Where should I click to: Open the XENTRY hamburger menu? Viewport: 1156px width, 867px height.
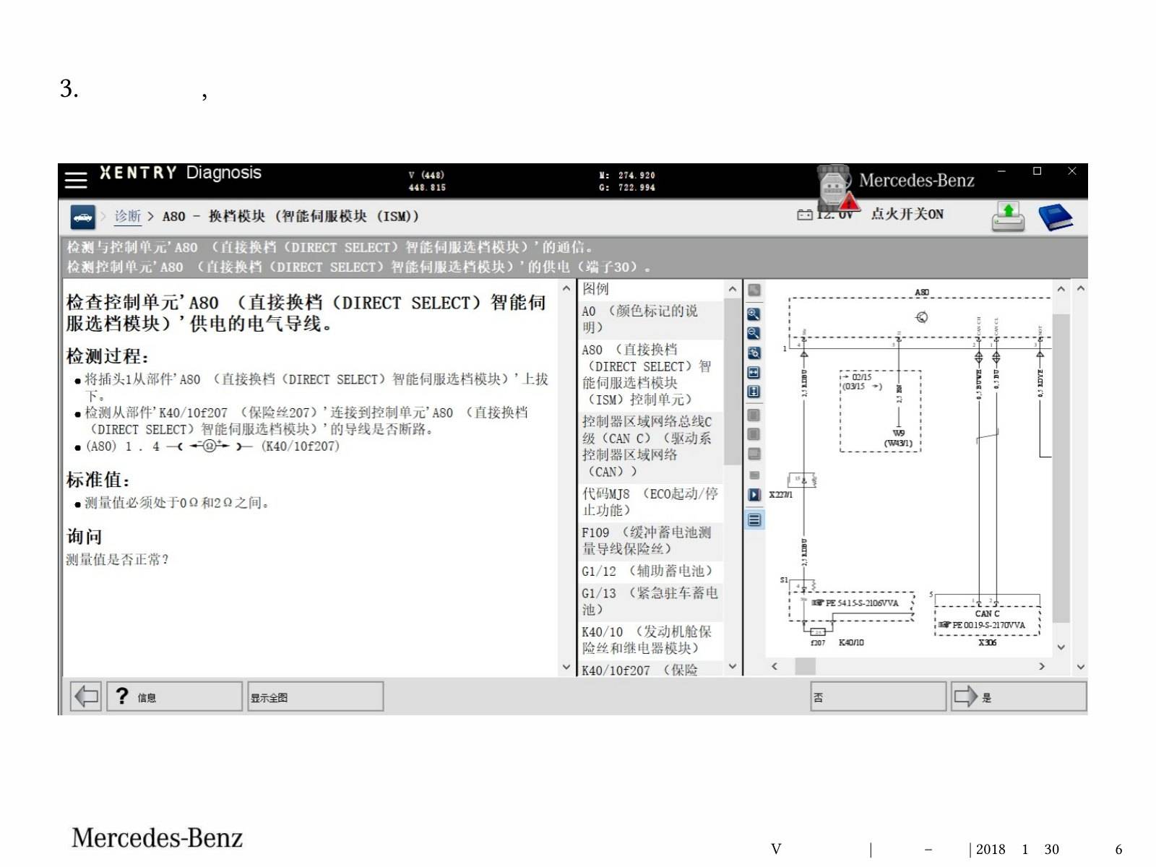[76, 179]
